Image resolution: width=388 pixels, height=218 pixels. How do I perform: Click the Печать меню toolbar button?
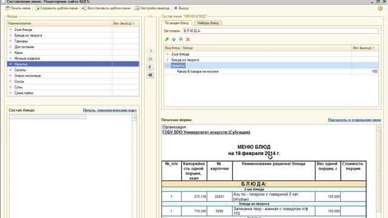[18, 8]
